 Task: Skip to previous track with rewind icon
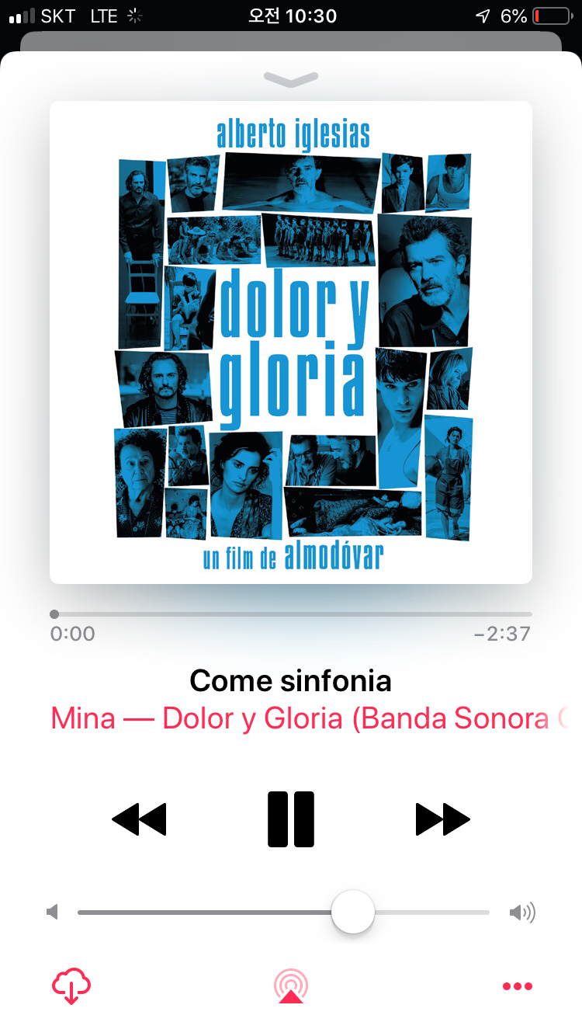click(x=139, y=819)
